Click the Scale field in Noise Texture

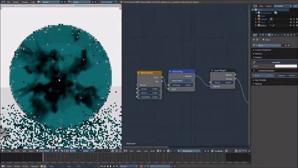click(149, 89)
